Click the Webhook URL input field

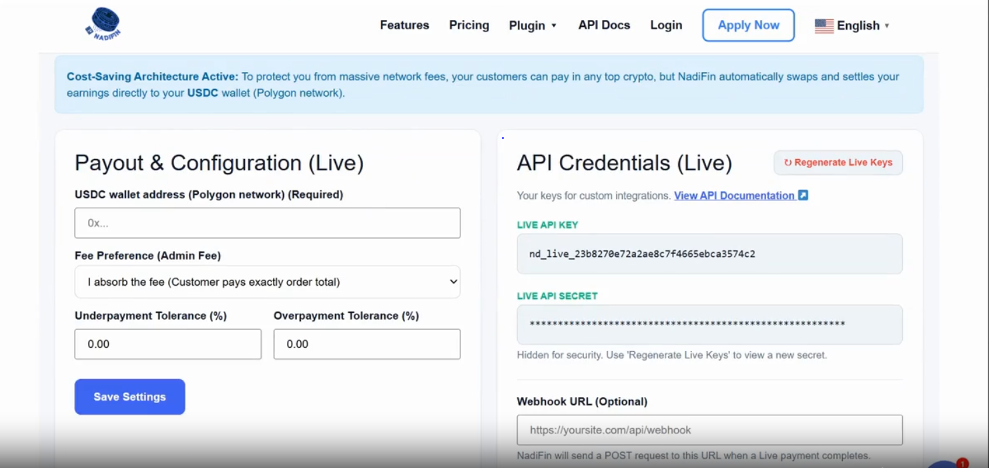[709, 431]
